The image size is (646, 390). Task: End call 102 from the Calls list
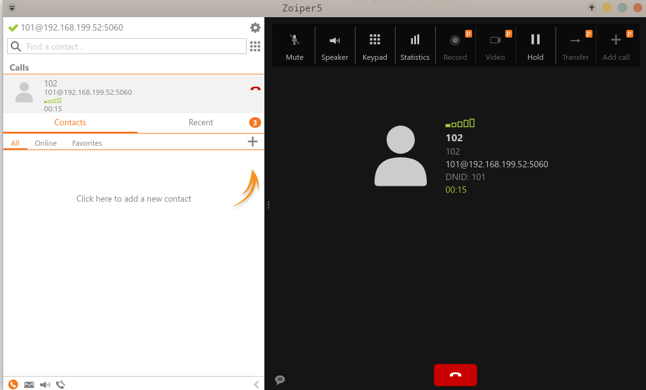point(255,88)
